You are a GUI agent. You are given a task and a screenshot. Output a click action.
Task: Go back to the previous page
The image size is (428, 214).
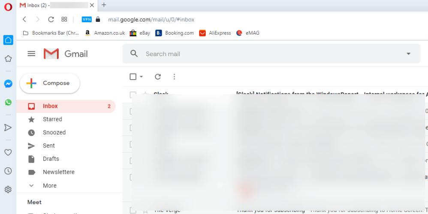coord(24,19)
